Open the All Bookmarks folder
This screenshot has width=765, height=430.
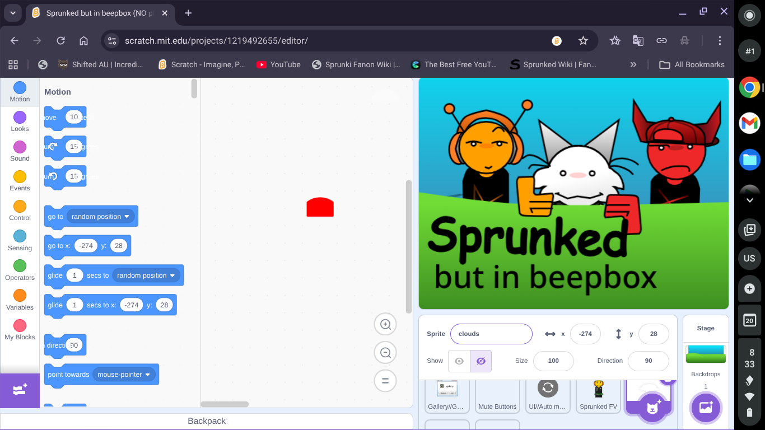click(x=692, y=64)
